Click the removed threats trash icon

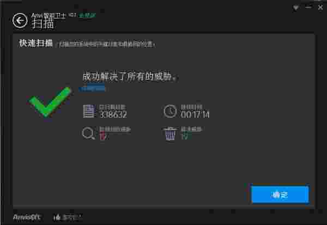coord(170,133)
